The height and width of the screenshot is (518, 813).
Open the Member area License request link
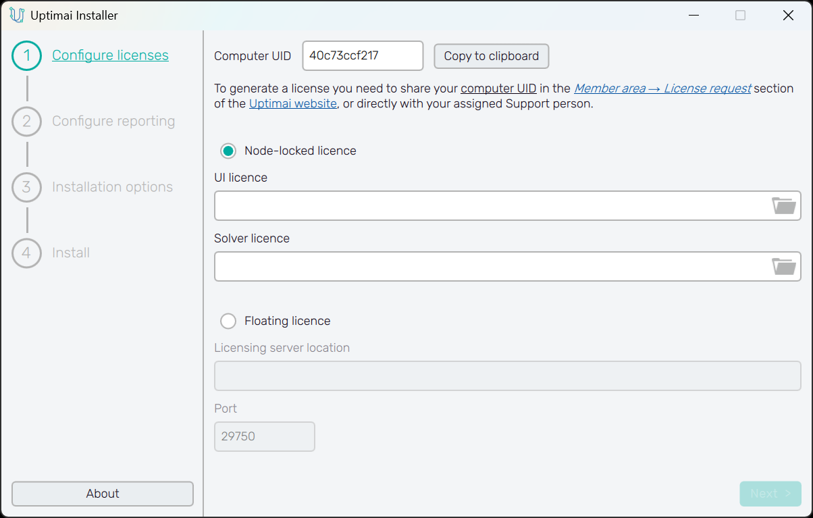[662, 88]
